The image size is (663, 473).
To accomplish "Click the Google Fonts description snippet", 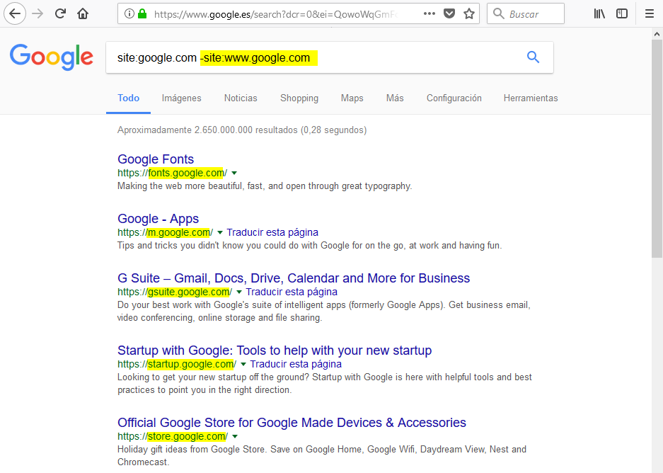I will pos(265,186).
